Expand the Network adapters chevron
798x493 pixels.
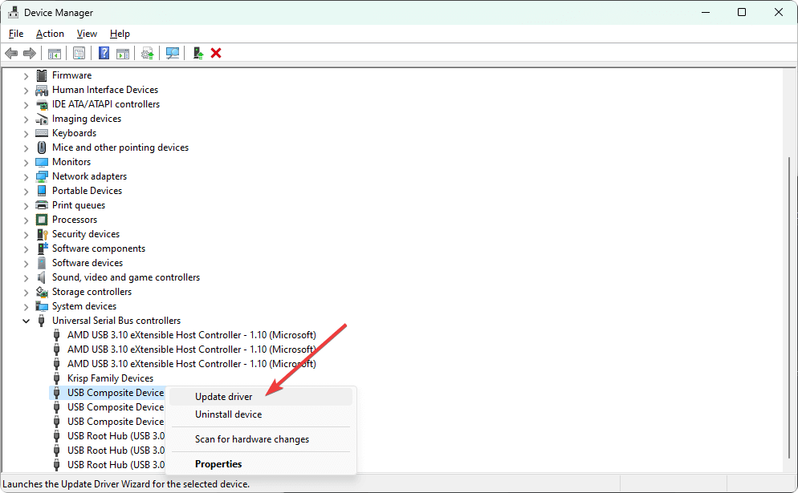(x=26, y=177)
